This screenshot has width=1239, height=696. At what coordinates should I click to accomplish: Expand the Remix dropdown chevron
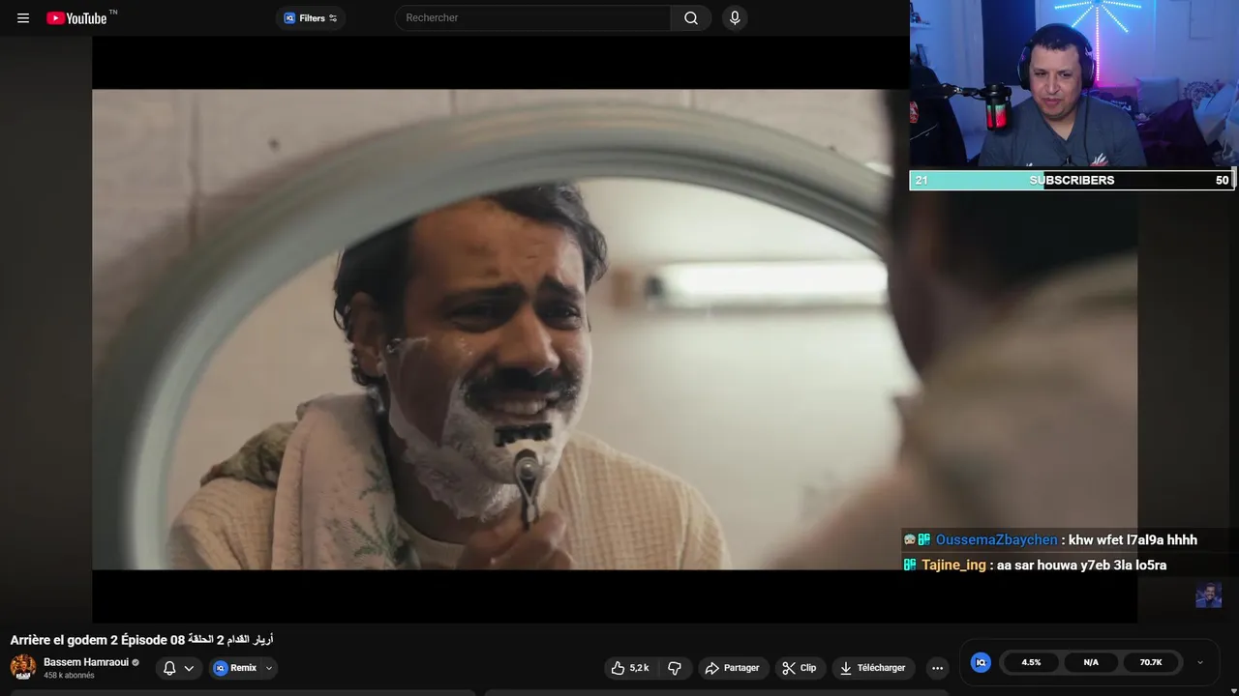[x=269, y=668]
